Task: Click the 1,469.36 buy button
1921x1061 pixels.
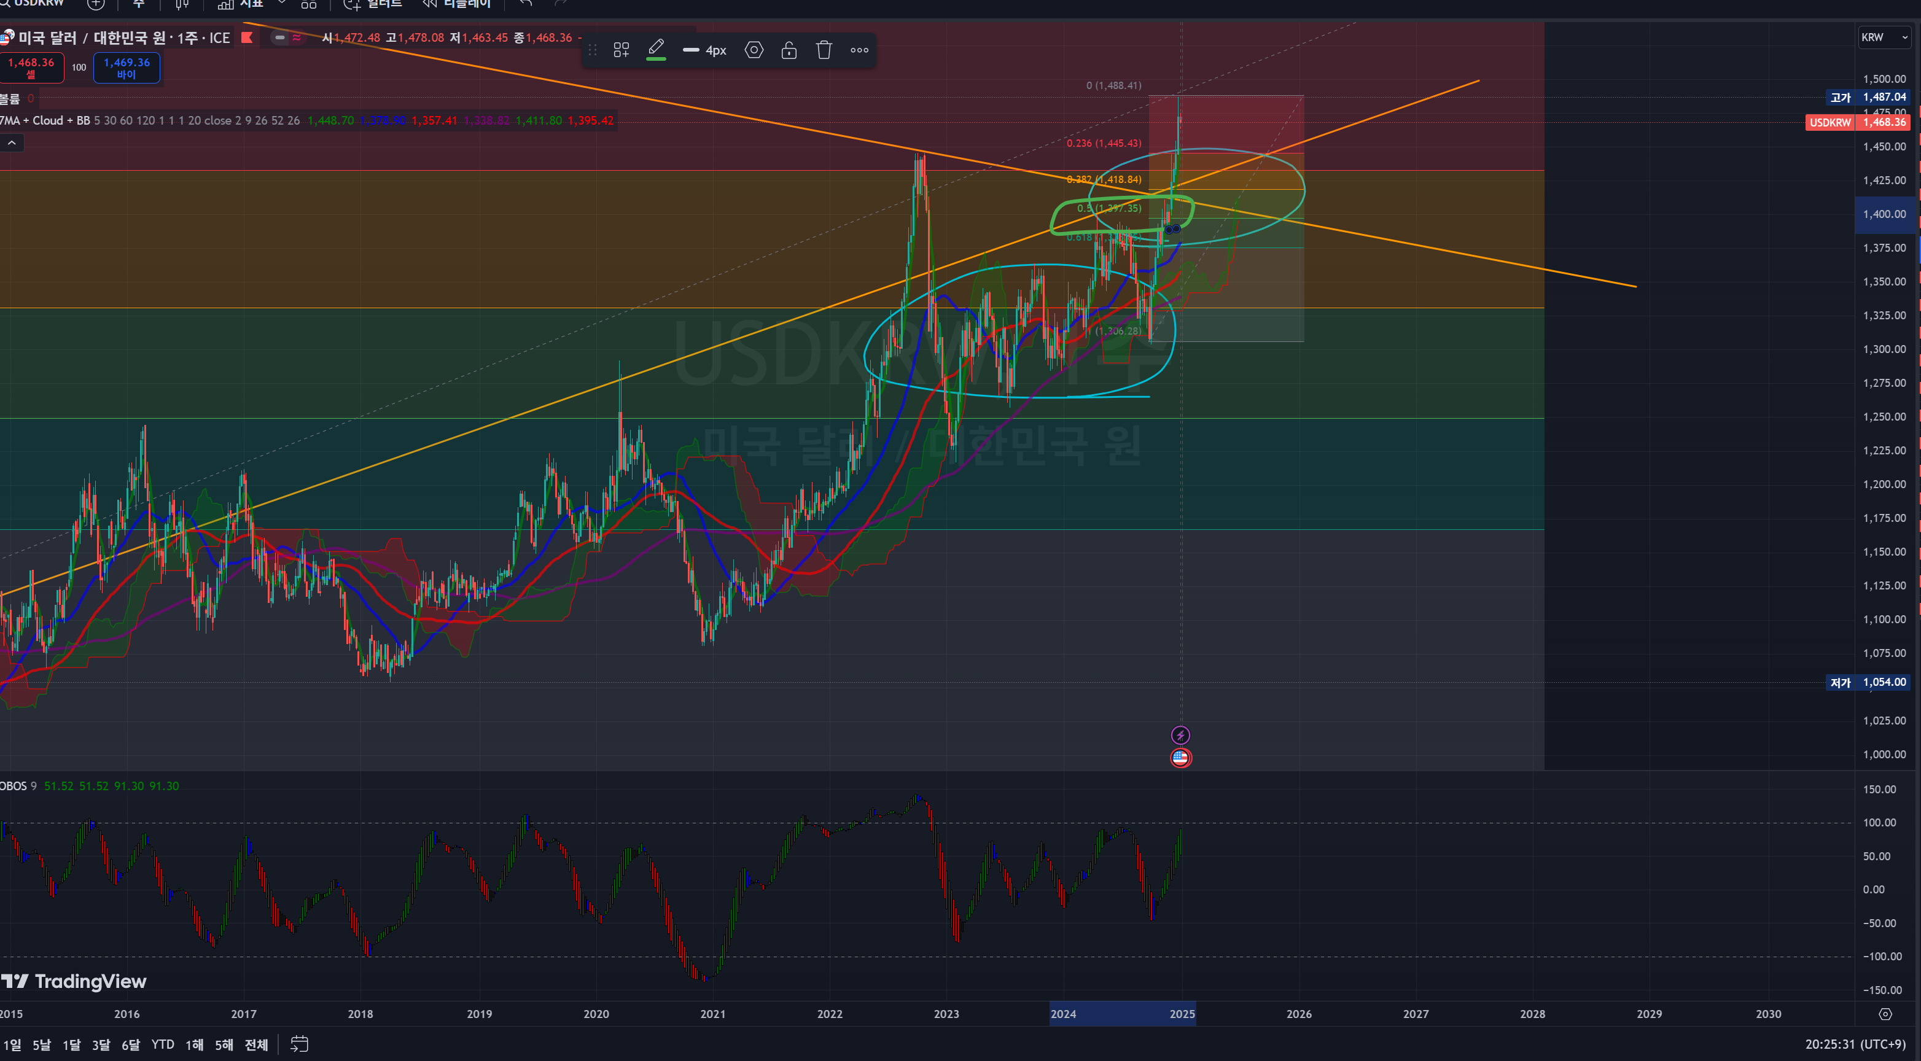Action: 126,67
